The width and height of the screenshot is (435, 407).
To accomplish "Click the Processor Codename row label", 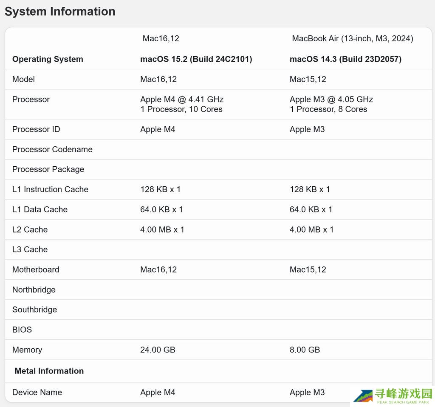I will [52, 149].
